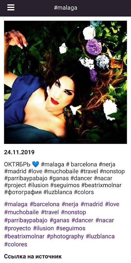This screenshot has height=263, width=131.
Task: Tap the purple #travel hashtag
Action: [x=50, y=212]
